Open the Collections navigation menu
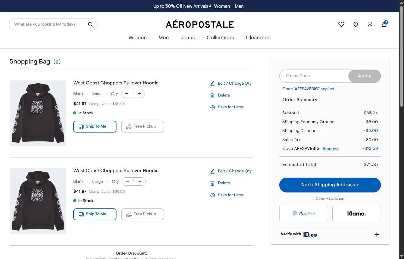404x259 pixels. click(x=220, y=38)
